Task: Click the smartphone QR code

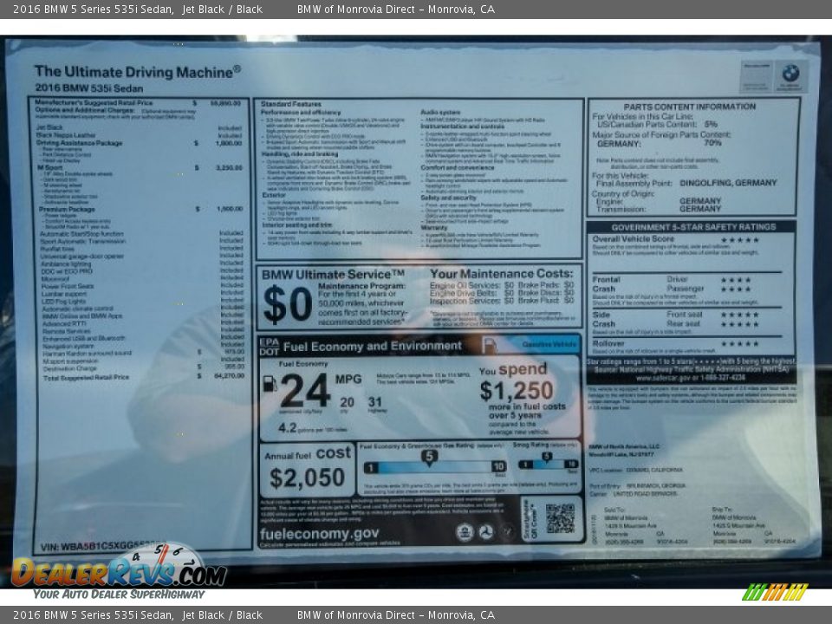Action: point(560,518)
